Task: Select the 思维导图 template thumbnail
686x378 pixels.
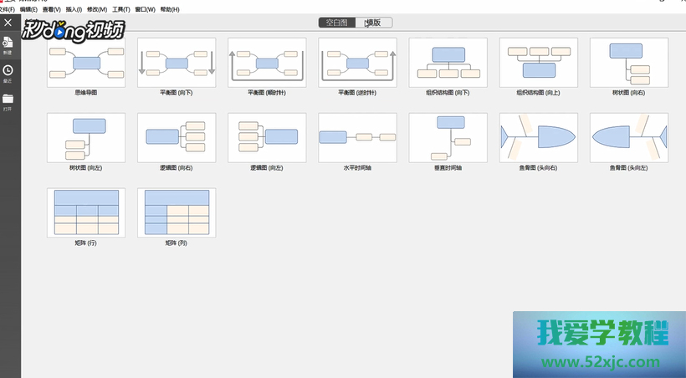Action: click(x=86, y=63)
